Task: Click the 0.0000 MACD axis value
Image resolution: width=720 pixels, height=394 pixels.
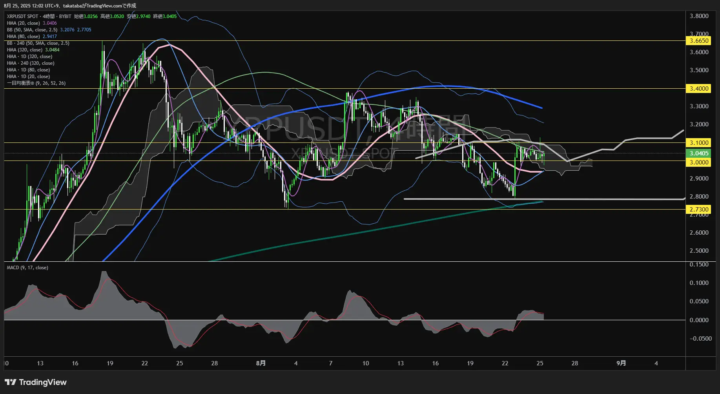Action: coord(699,320)
